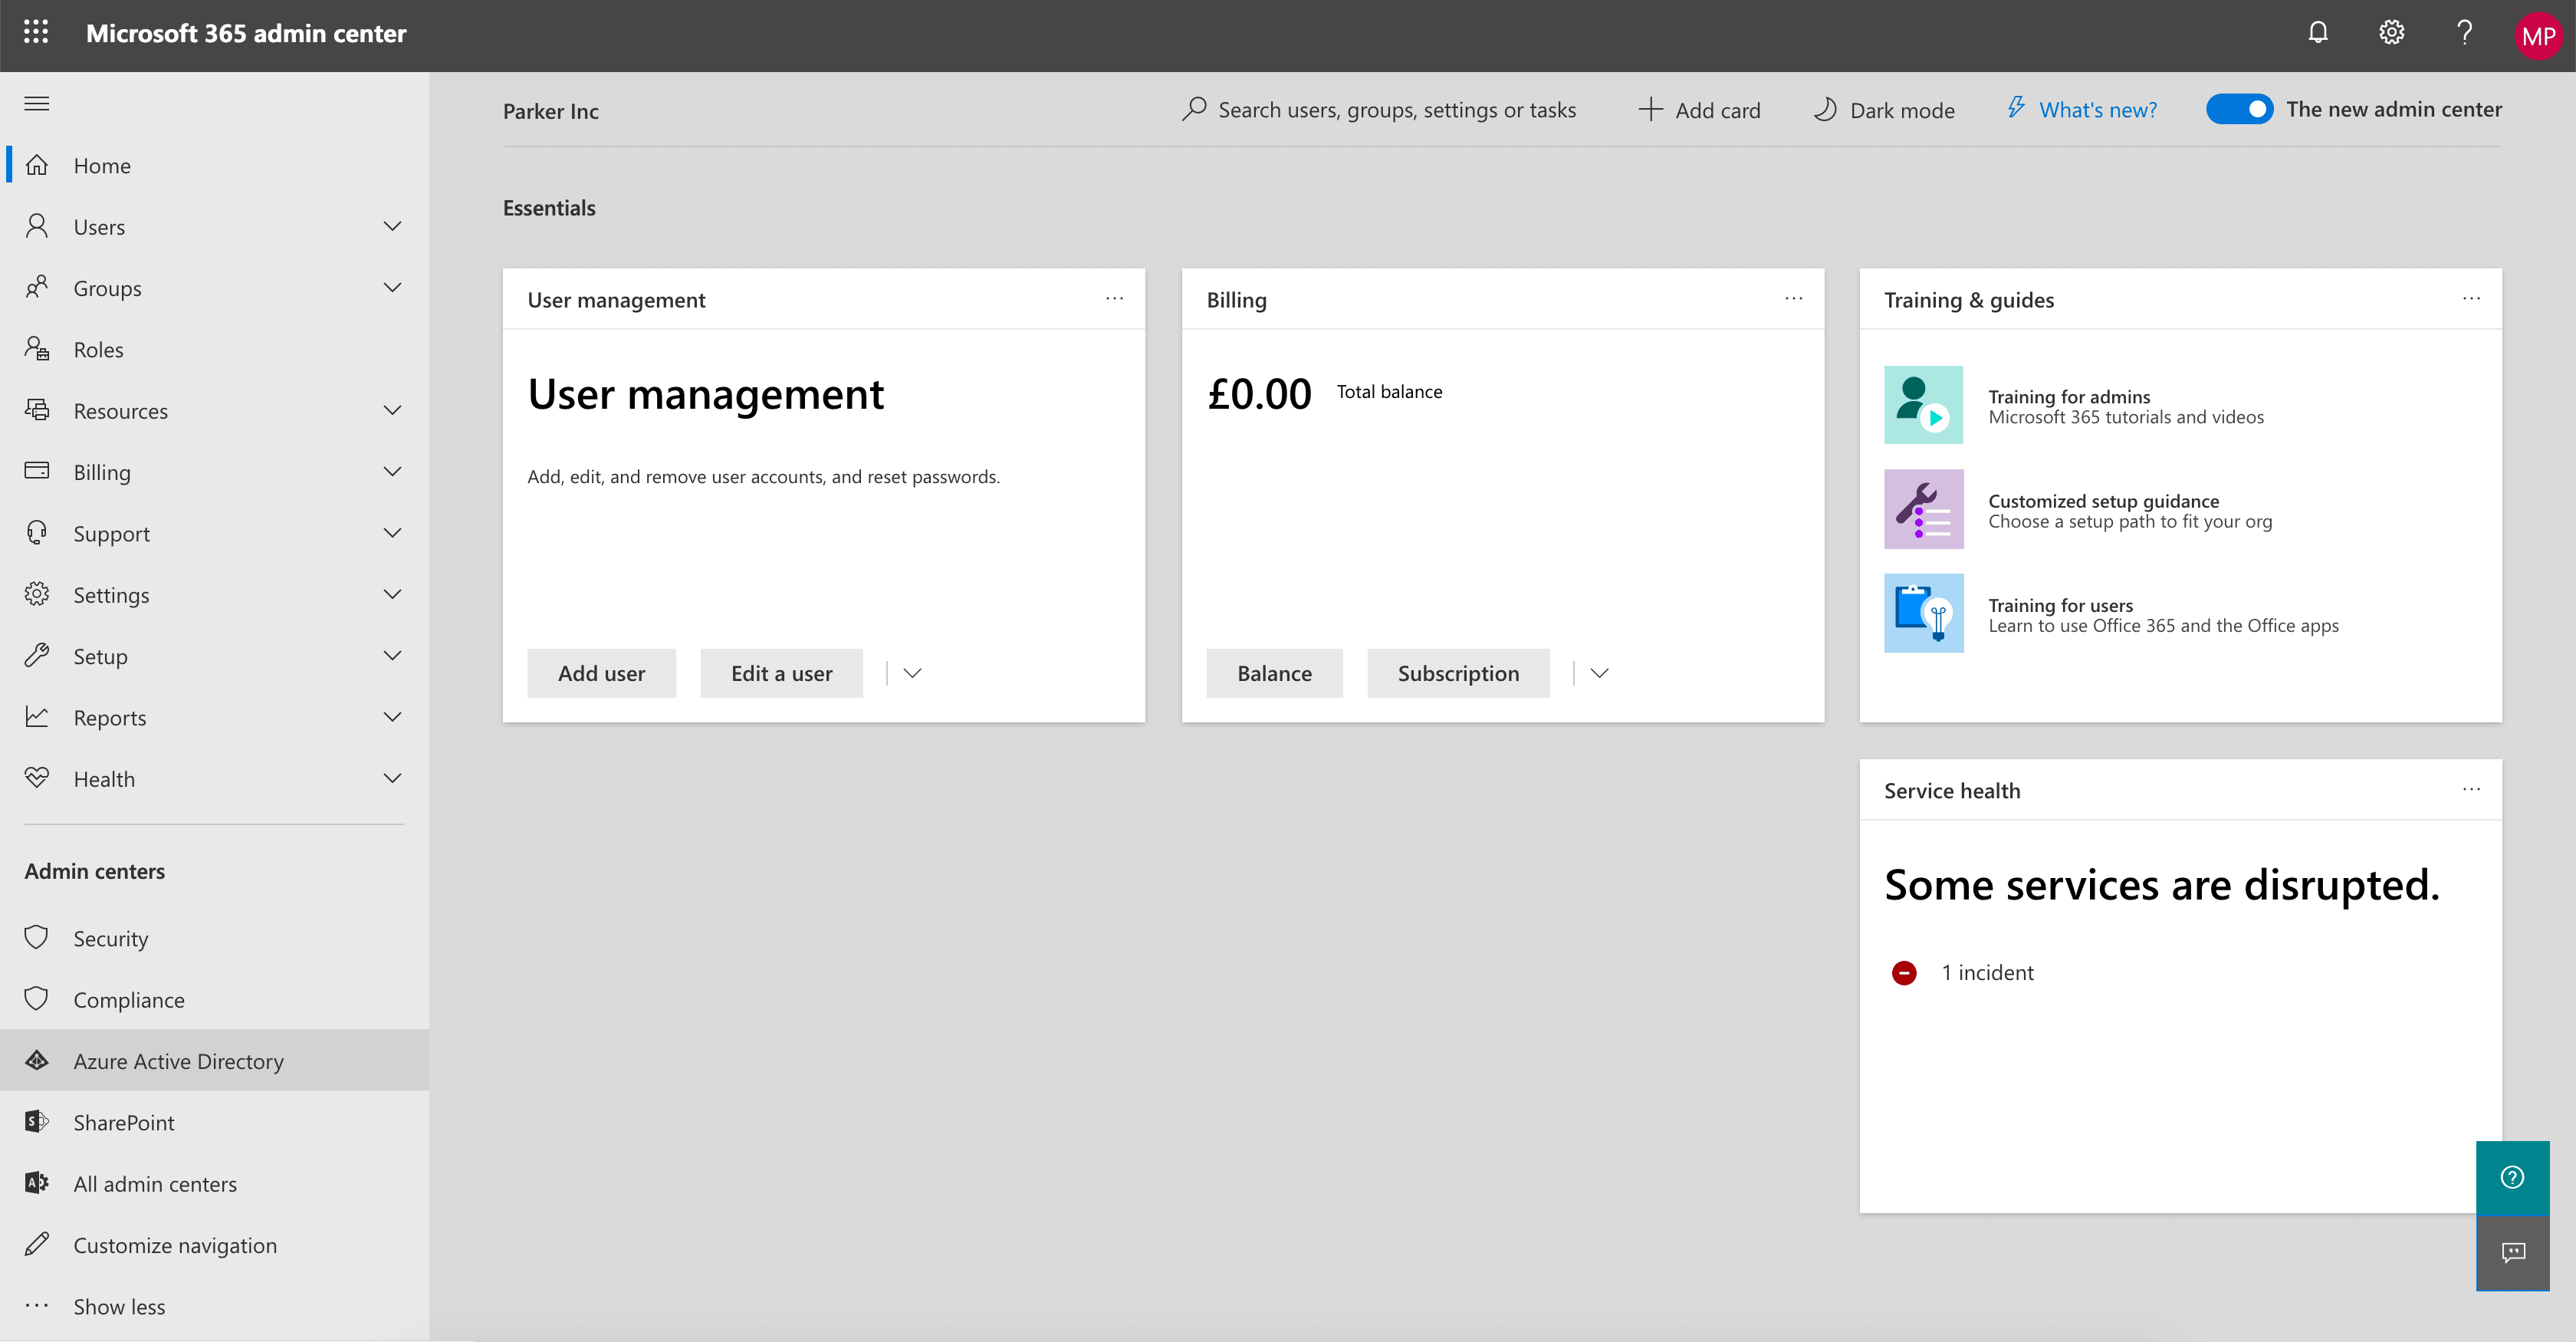Image resolution: width=2576 pixels, height=1342 pixels.
Task: Click the Groups icon in sidebar
Action: (x=37, y=288)
